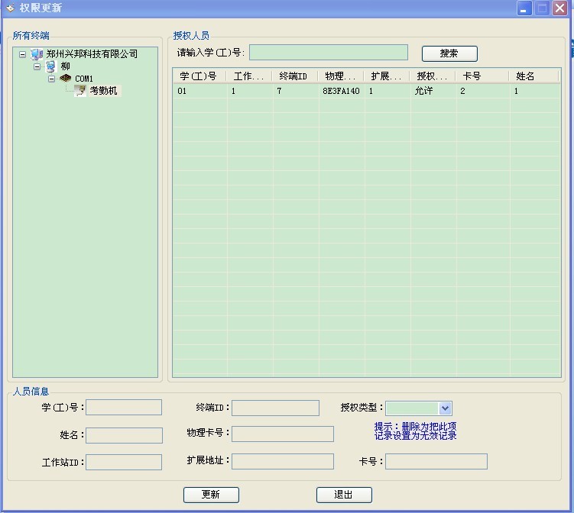Collapse the 郑州兴邦科技有限公司 tree node

pos(23,54)
